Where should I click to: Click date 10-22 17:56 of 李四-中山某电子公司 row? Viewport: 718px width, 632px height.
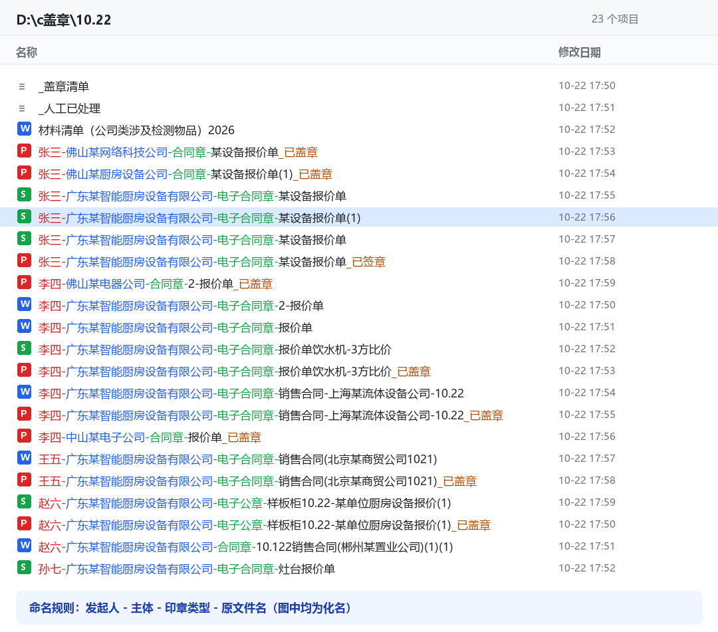pos(587,437)
